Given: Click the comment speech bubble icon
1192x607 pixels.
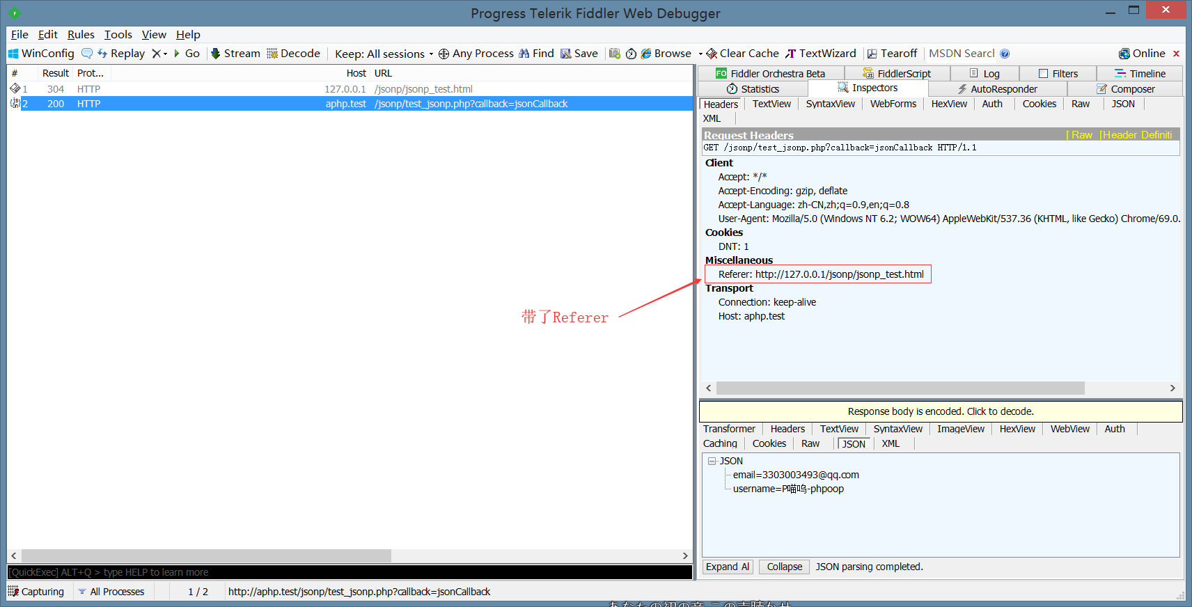Looking at the screenshot, I should tap(87, 54).
